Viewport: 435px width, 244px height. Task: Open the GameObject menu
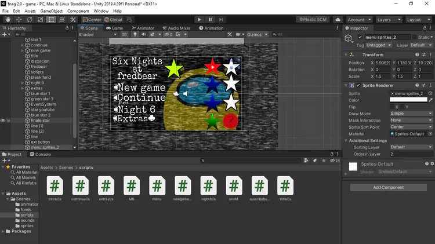[x=51, y=11]
